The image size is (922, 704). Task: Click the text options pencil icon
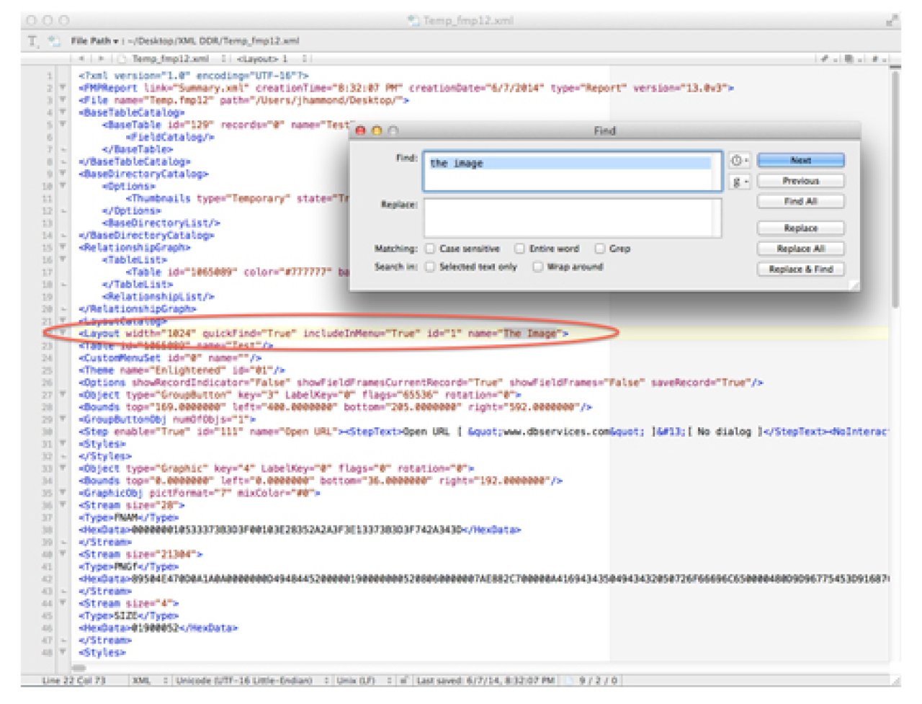click(32, 42)
